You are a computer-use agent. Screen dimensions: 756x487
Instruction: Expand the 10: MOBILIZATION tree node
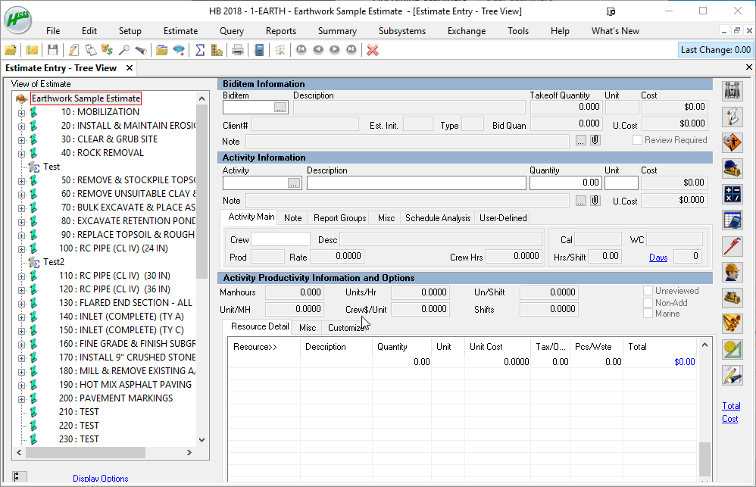(x=21, y=111)
